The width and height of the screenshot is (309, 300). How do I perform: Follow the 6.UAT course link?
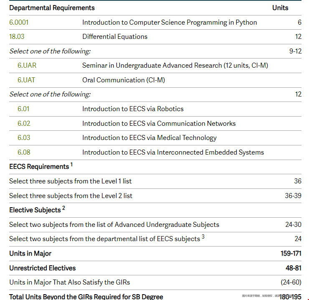[26, 80]
